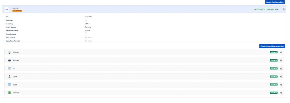Image resolution: width=290 pixels, height=103 pixels.
Task: Open the gear menu for Type mapping
Action: [x=281, y=85]
